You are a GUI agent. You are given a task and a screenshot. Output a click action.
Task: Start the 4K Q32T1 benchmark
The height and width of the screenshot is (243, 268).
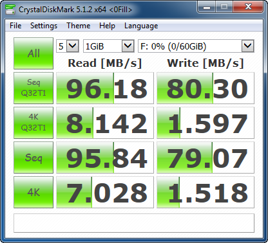(33, 123)
